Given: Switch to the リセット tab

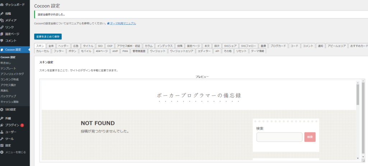Looking at the screenshot, I should 241,51.
